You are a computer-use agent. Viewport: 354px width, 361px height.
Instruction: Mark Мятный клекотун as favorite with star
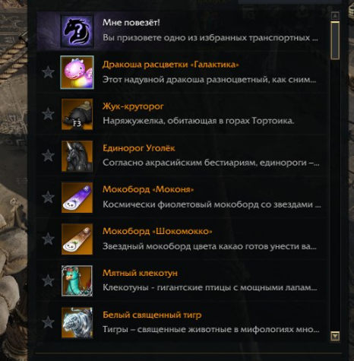(x=48, y=280)
